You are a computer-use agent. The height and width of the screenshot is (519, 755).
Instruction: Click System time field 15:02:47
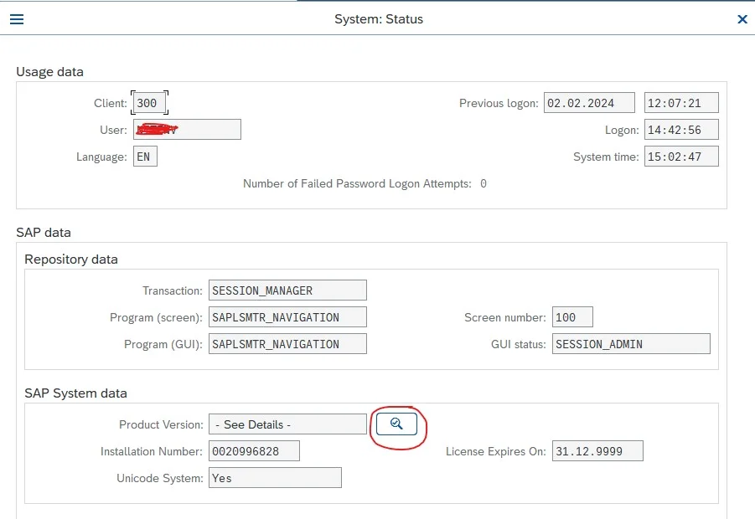click(681, 157)
